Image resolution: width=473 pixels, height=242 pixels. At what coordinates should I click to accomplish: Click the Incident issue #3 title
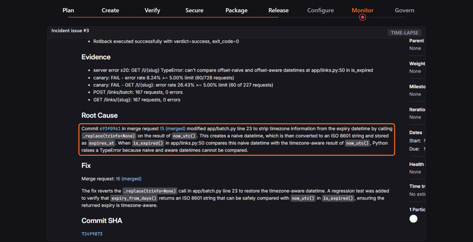pos(70,30)
